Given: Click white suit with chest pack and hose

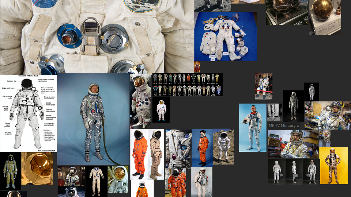Looking at the screenshot, I should pos(202,182).
